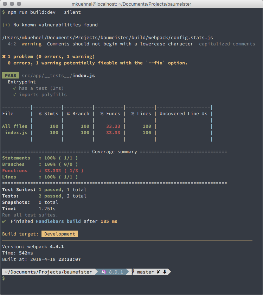Viewport: 263px width, 295px height.
Task: Open the config.stats.js file path link
Action: (108, 38)
